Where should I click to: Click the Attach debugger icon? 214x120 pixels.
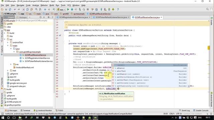coord(80,9)
